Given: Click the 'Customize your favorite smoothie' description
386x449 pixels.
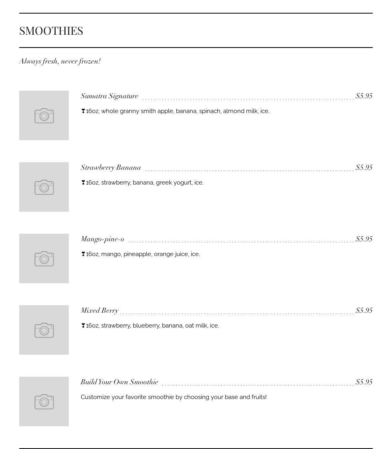Looking at the screenshot, I should tap(174, 397).
